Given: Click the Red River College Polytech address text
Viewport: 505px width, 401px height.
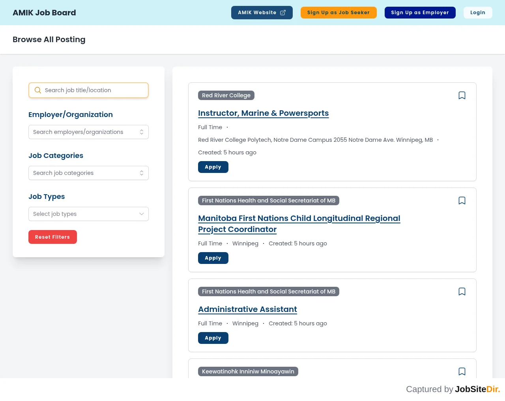Looking at the screenshot, I should click(x=315, y=140).
